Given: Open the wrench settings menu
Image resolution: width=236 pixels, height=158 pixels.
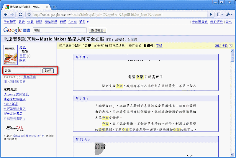Looking at the screenshot, I should point(229,14).
